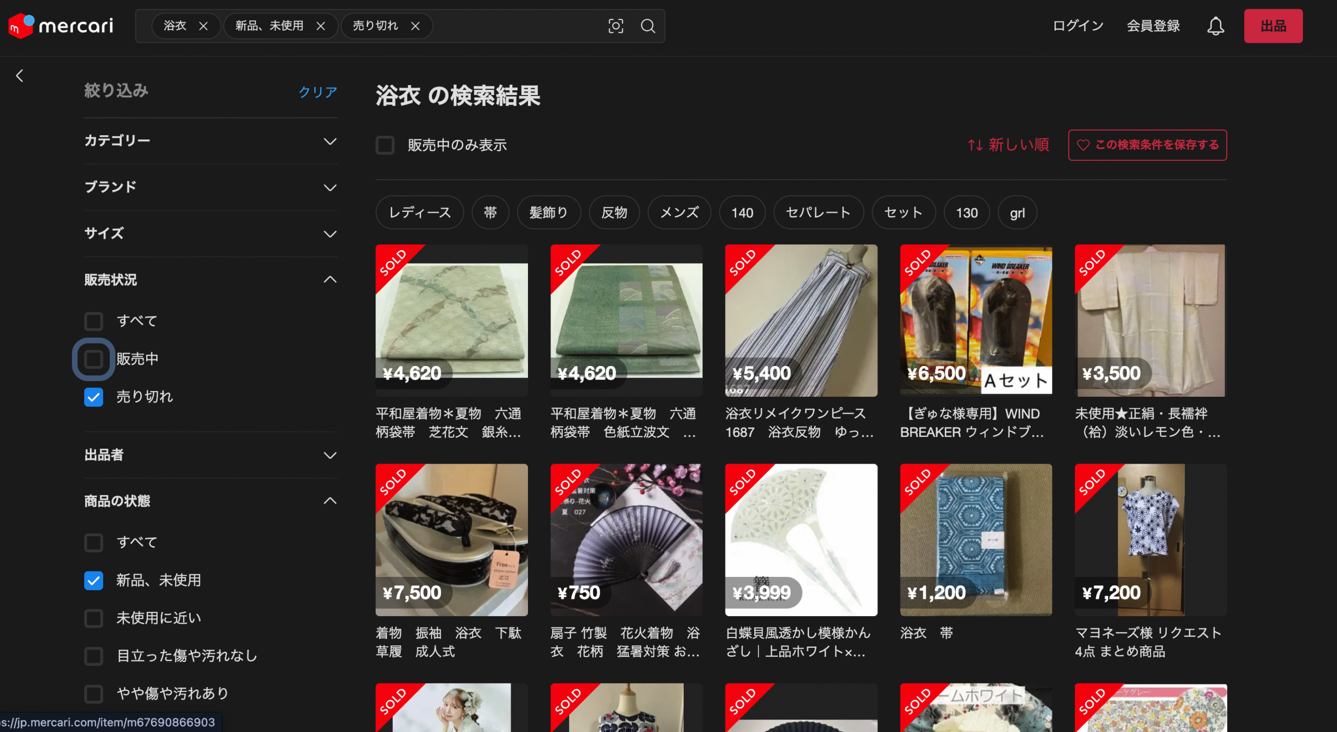Viewport: 1337px width, 732px height.
Task: Select the grl keyword chip
Action: [x=1017, y=212]
